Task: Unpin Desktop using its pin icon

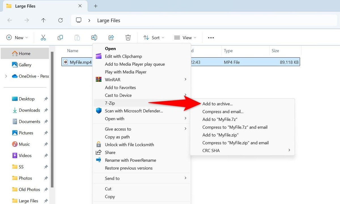Action: [x=46, y=99]
